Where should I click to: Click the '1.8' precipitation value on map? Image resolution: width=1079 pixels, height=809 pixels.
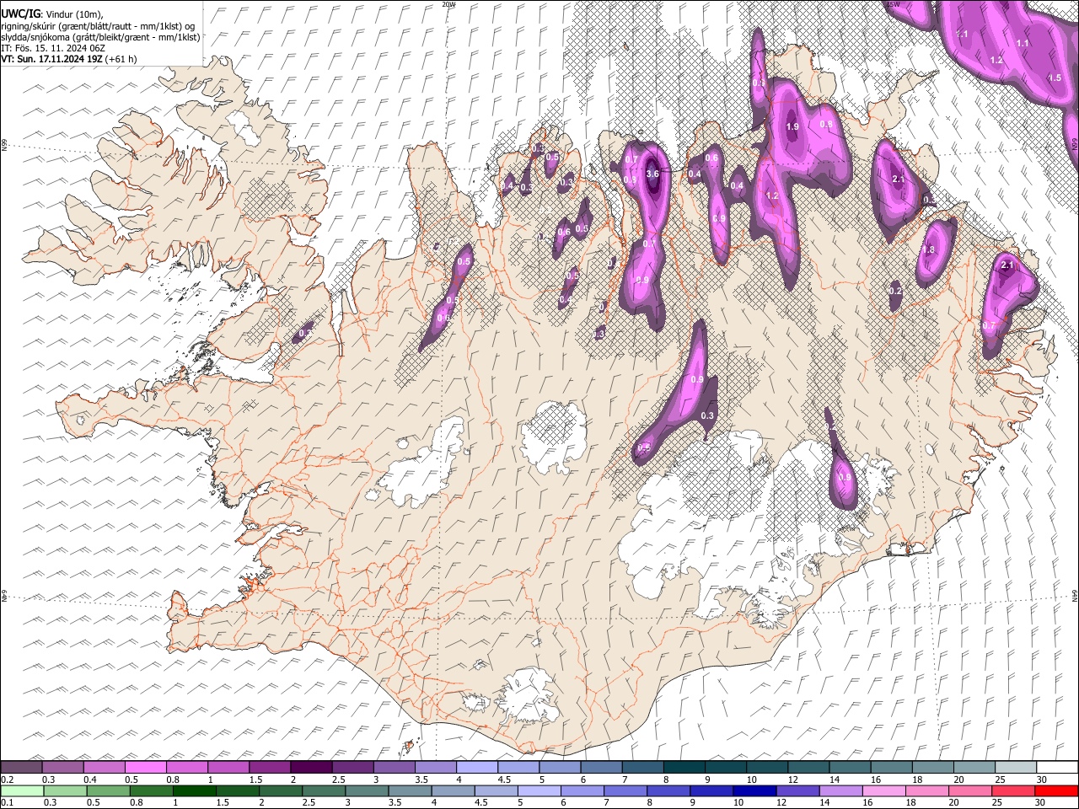pos(929,250)
